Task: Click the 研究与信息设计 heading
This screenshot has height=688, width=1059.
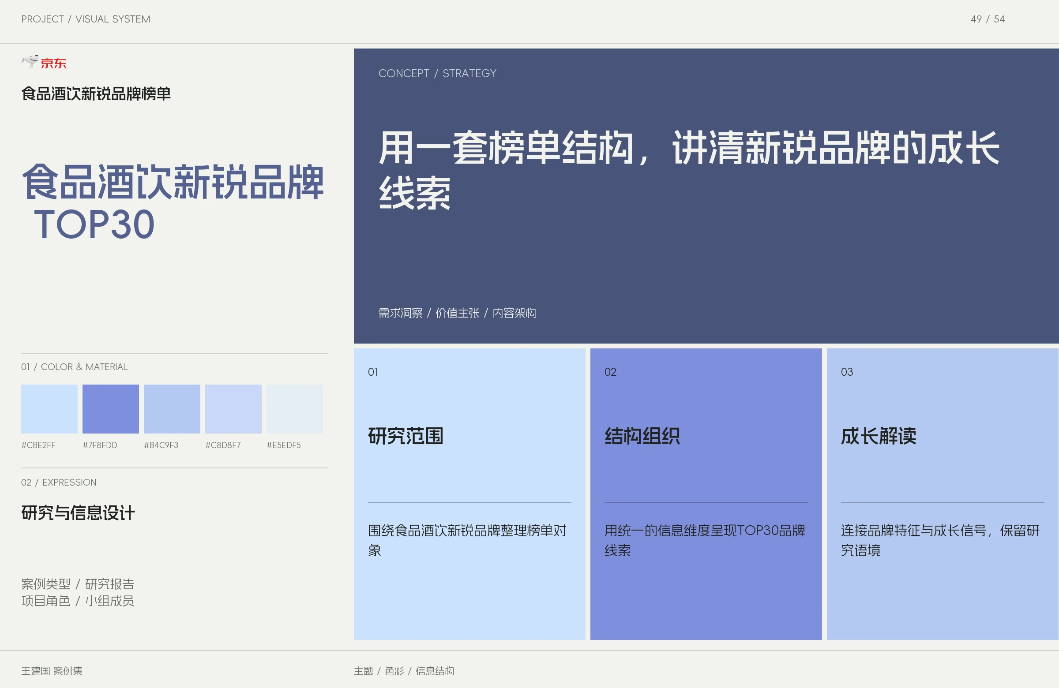Action: tap(78, 513)
